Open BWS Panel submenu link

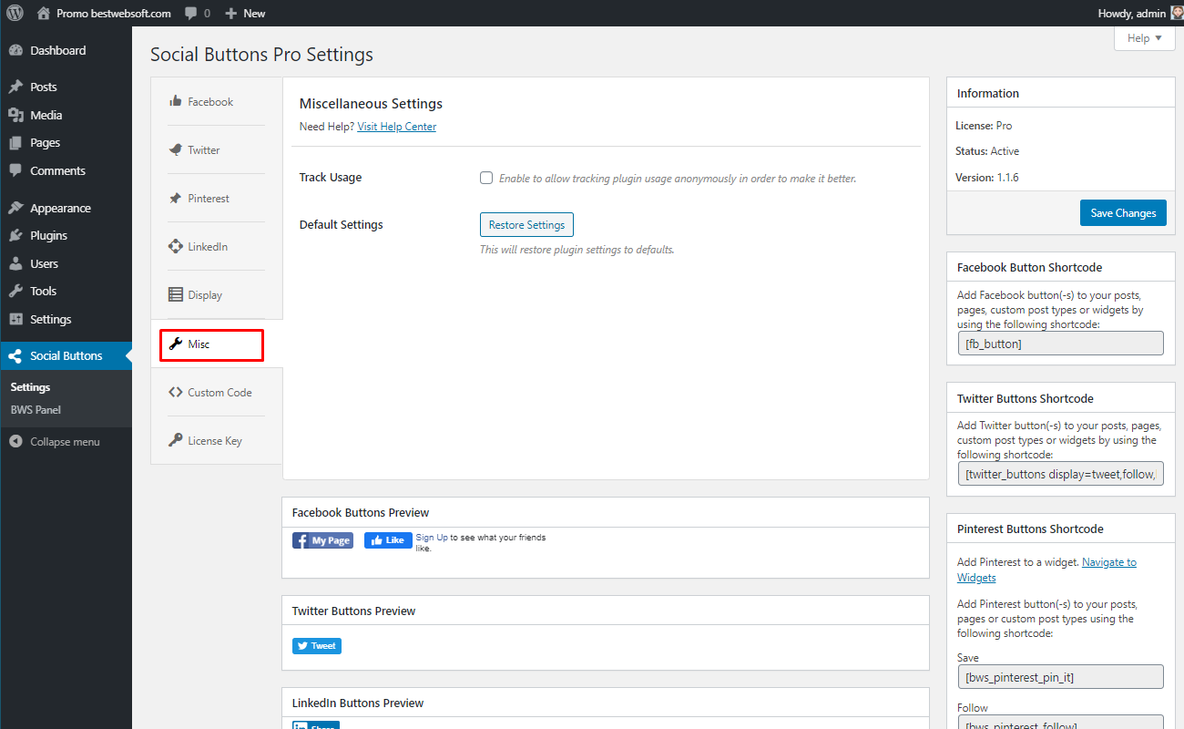(36, 410)
